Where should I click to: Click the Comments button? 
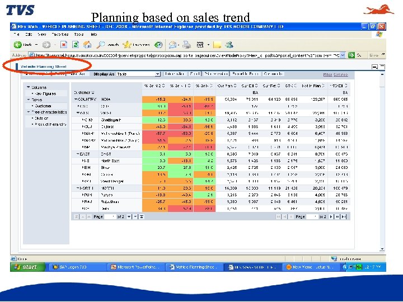click(273, 74)
